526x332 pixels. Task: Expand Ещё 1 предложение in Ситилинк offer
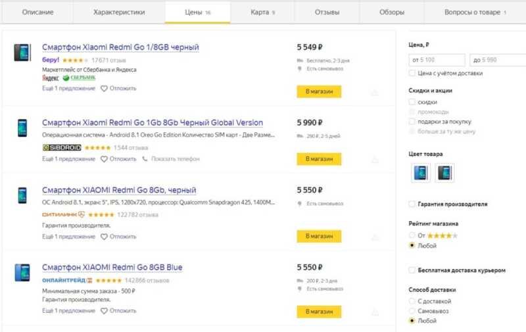click(x=69, y=237)
